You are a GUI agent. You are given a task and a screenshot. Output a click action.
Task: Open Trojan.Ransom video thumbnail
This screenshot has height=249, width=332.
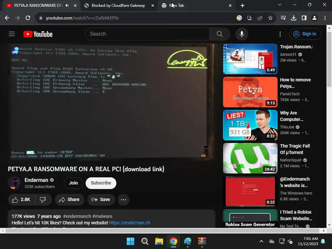(x=250, y=59)
